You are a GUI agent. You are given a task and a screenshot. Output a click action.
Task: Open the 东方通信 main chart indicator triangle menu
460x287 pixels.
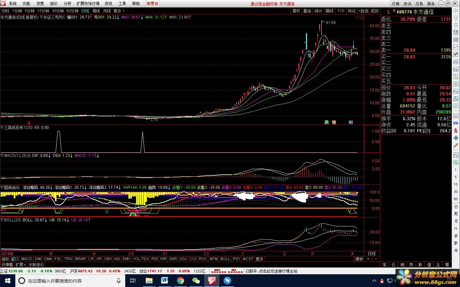click(41, 17)
